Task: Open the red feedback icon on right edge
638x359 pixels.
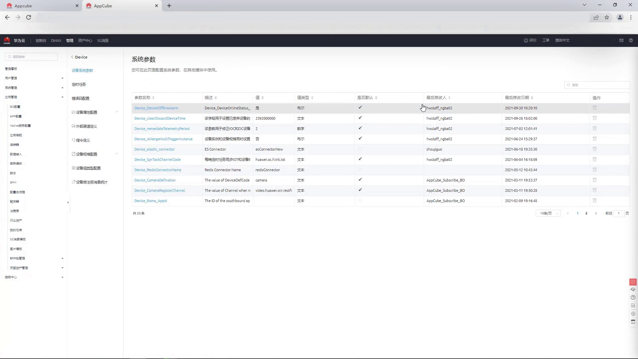Action: [633, 282]
